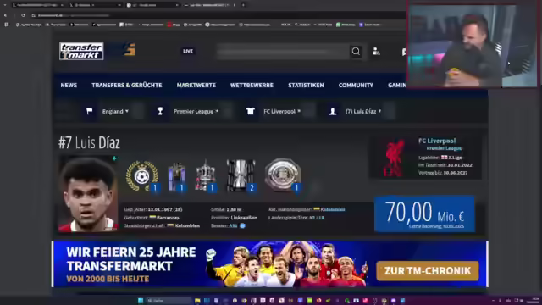
Task: Expand the FC Liverpool club dropdown
Action: pos(282,111)
